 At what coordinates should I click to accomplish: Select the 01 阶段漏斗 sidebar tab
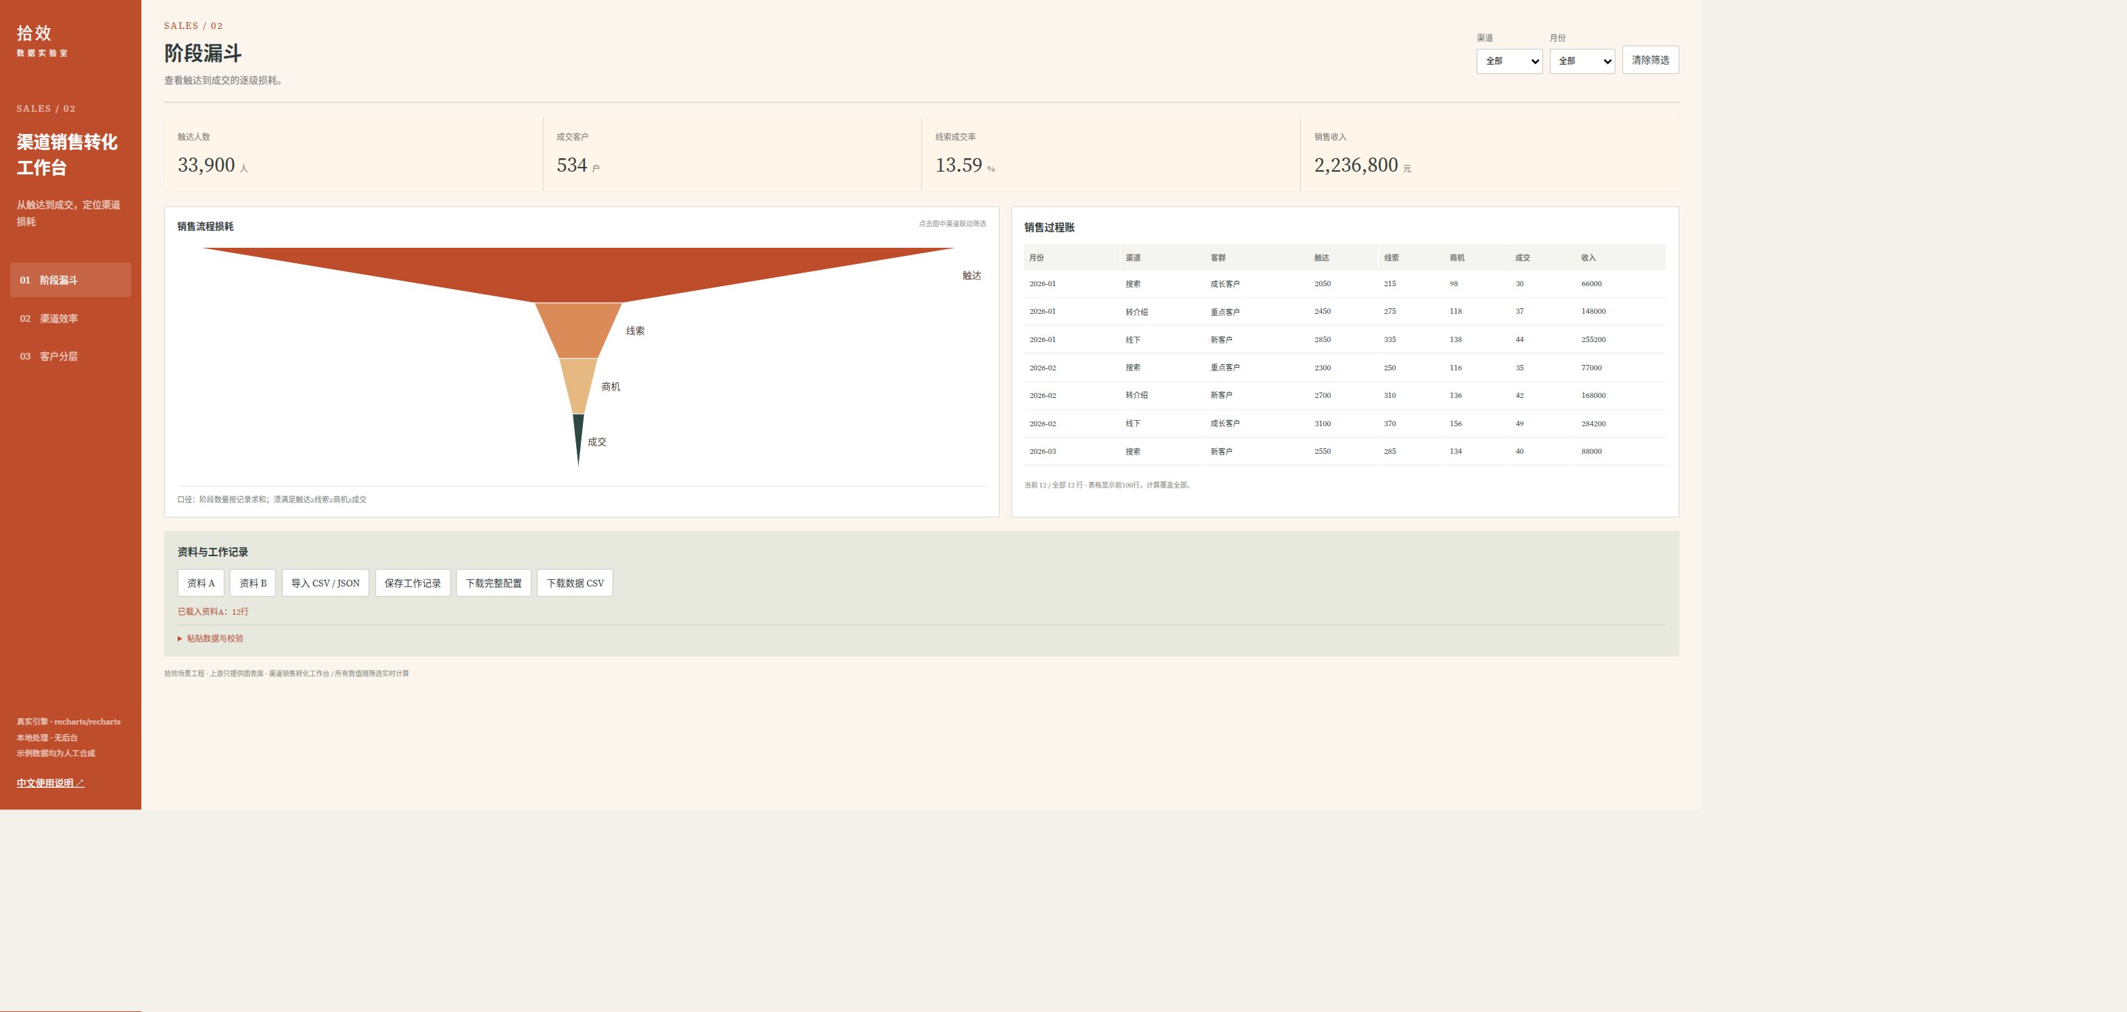(70, 280)
